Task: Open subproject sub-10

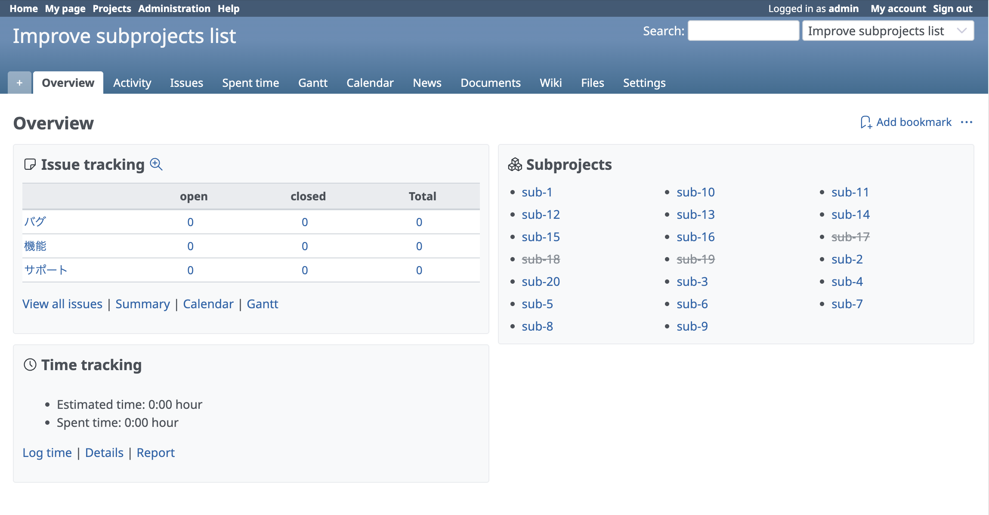Action: [x=695, y=192]
